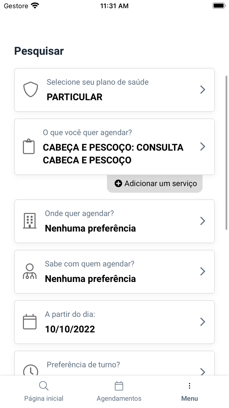This screenshot has height=408, width=229.
Task: Select the Menu tab
Action: pyautogui.click(x=189, y=391)
